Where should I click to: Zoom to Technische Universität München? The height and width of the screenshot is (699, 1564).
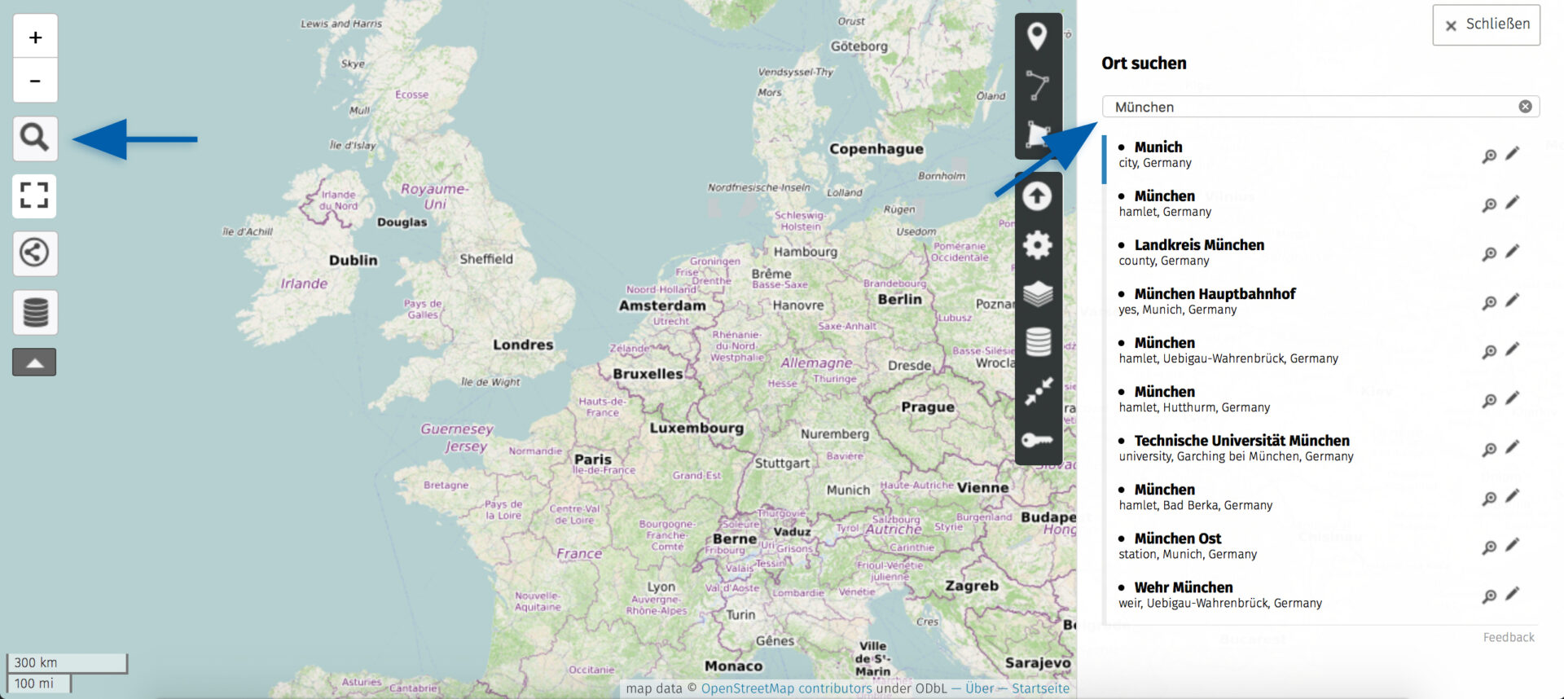point(1489,449)
